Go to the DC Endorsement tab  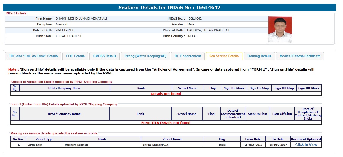[188, 56]
